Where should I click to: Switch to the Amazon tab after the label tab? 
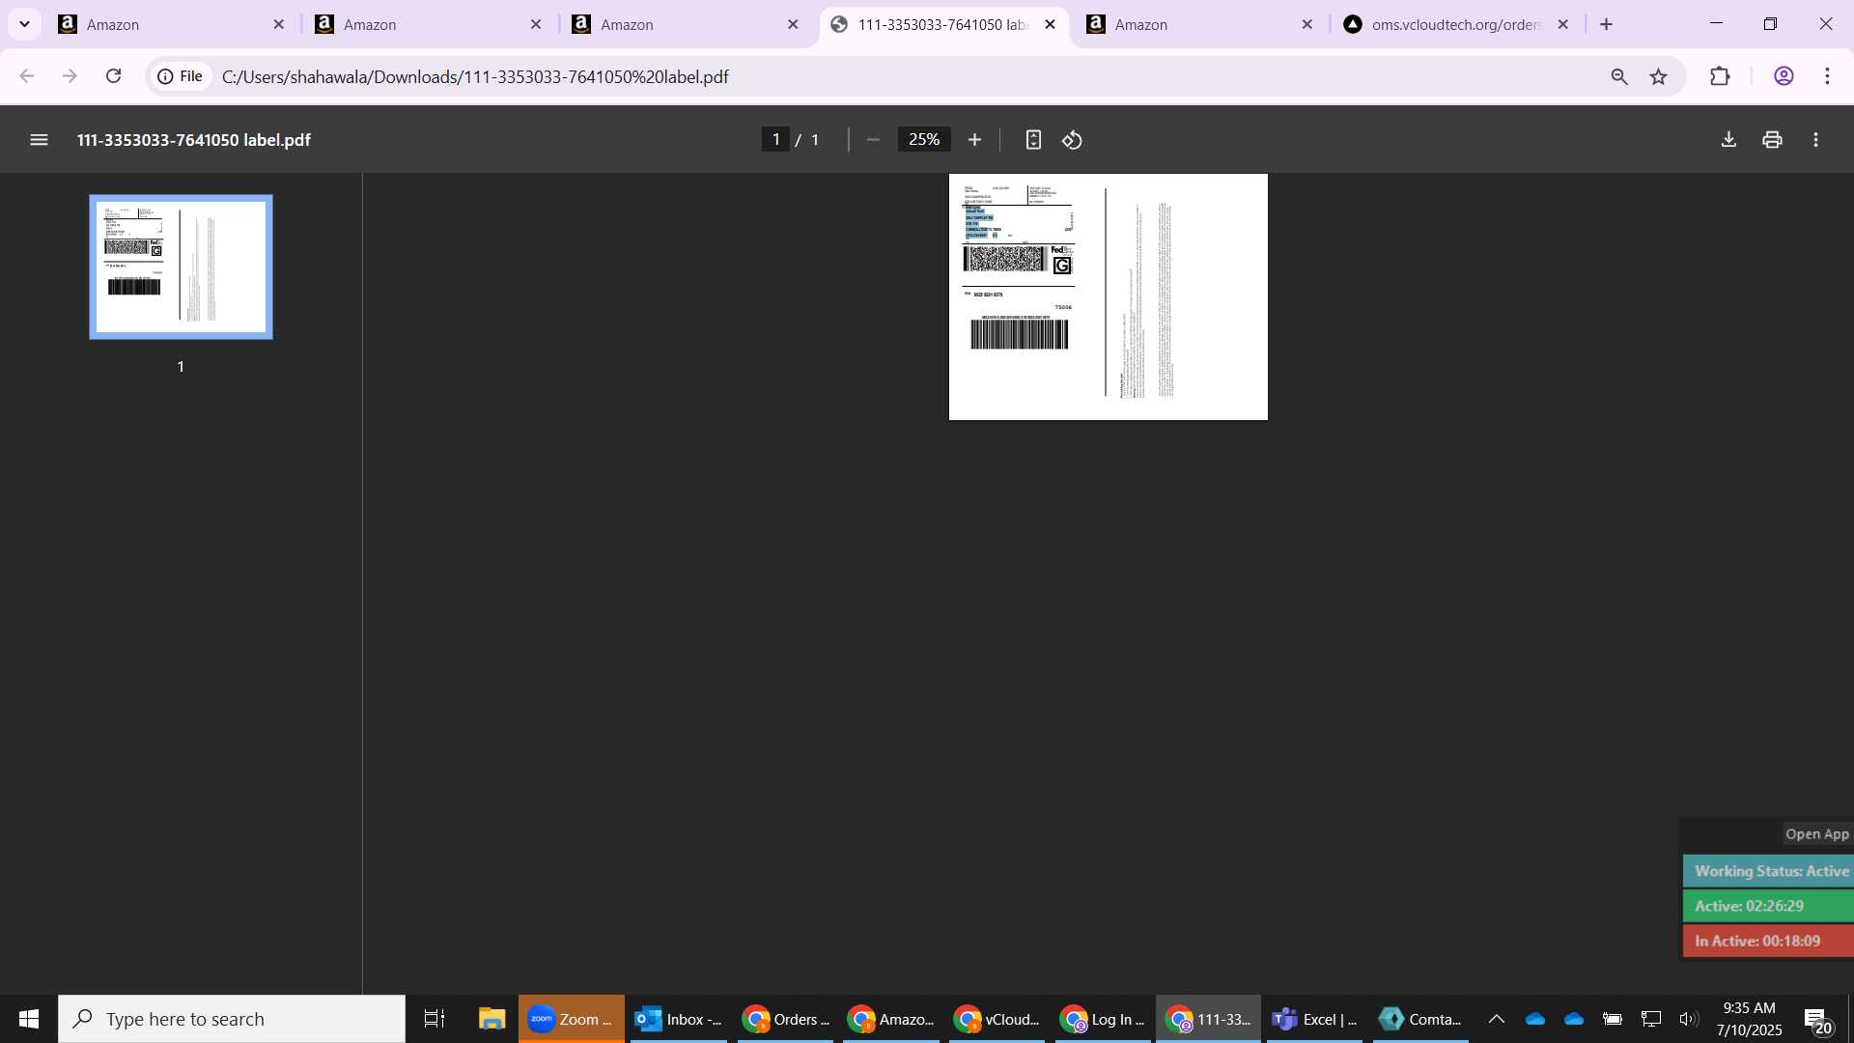click(x=1198, y=24)
